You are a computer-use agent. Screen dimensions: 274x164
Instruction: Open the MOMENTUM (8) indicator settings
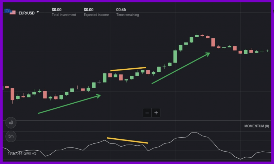(x=256, y=126)
